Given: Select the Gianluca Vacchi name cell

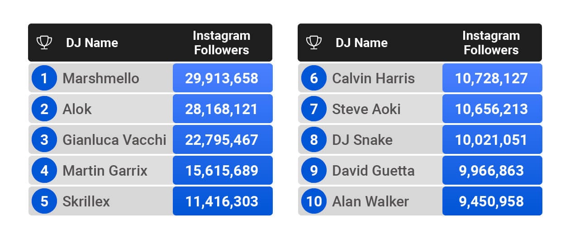Looking at the screenshot, I should tap(114, 139).
